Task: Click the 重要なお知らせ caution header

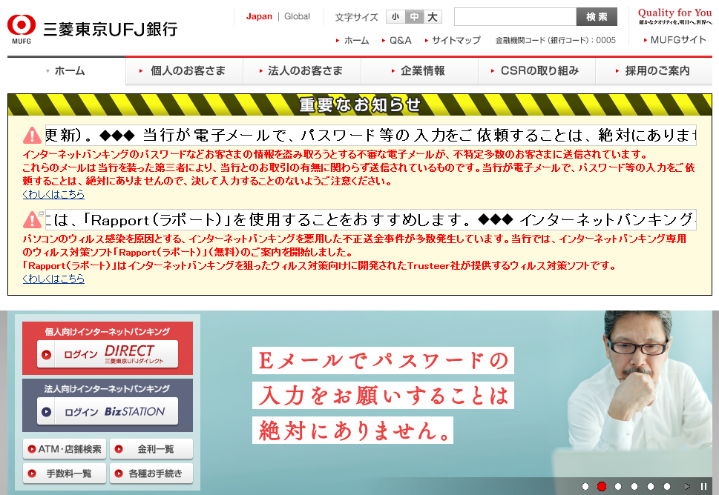Action: (x=360, y=105)
